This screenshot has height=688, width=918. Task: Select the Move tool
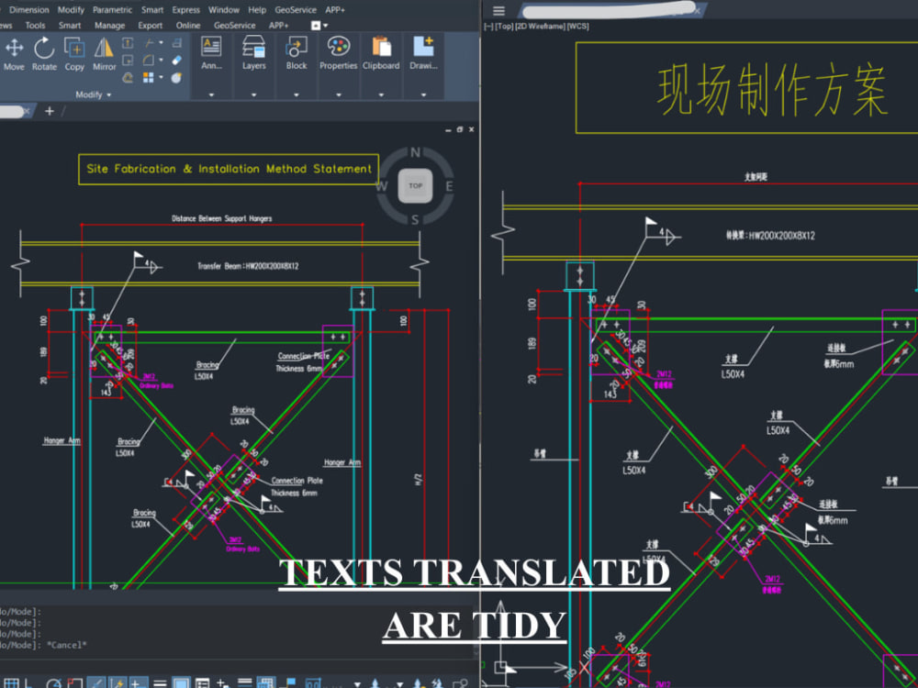coord(14,54)
